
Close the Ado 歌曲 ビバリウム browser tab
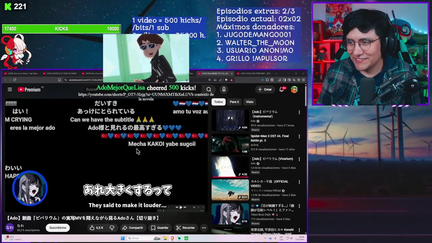coord(232,74)
